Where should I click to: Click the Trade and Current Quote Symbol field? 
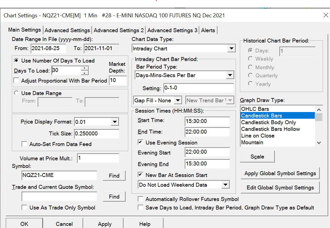pyautogui.click(x=59, y=196)
